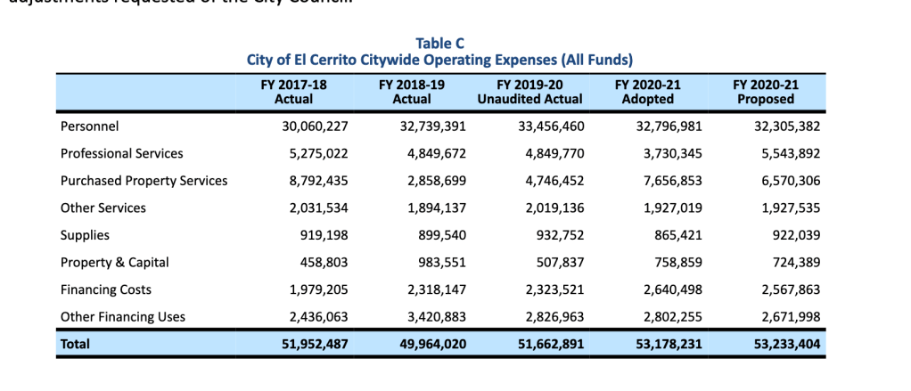Click the total value 53,233,404

[x=781, y=344]
